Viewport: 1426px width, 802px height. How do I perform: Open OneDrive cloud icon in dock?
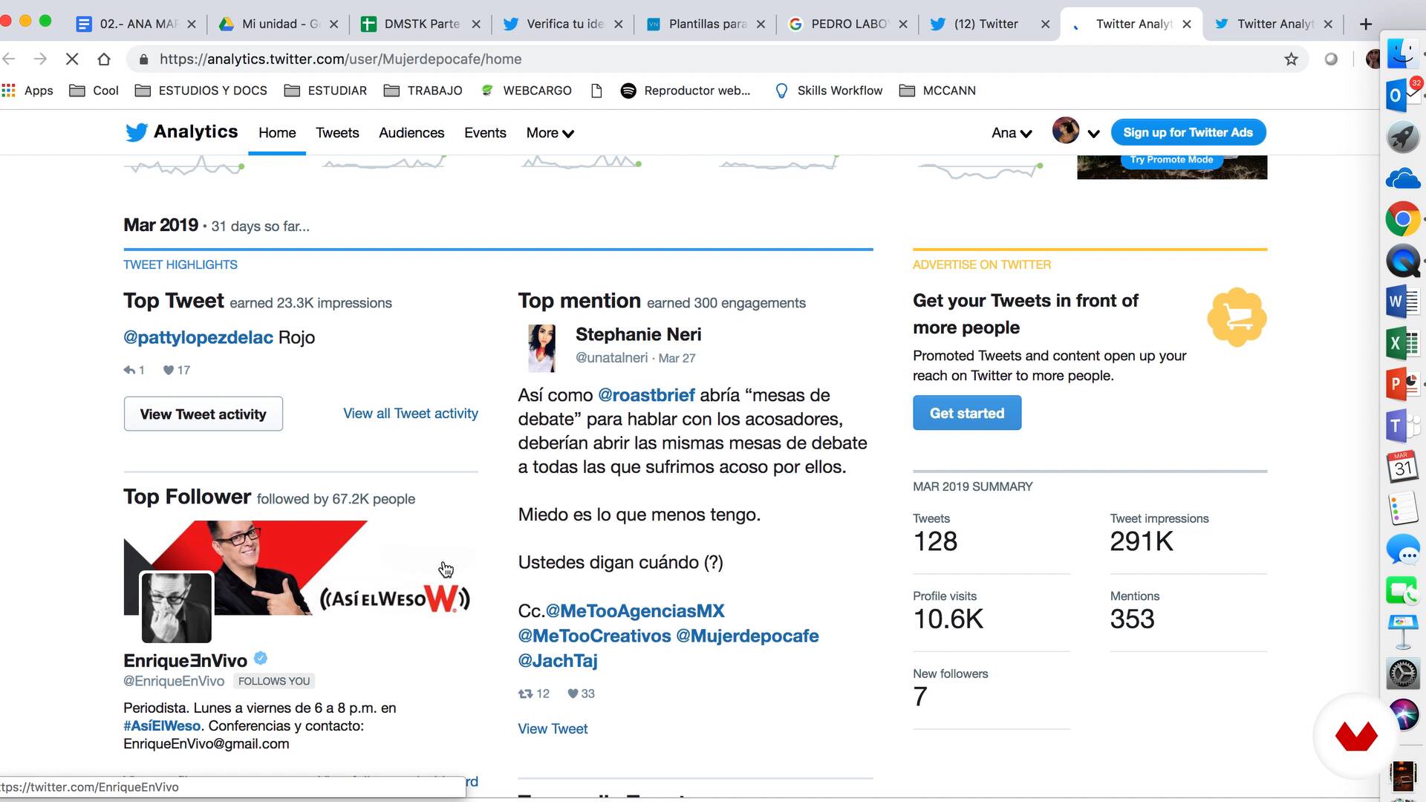[1402, 179]
